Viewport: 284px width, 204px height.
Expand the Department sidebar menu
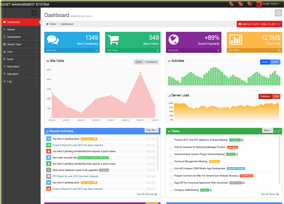pyautogui.click(x=20, y=37)
